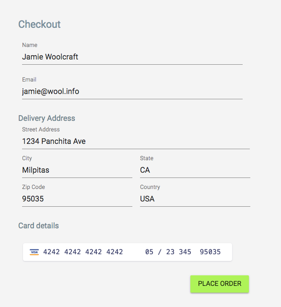This screenshot has height=307, width=281.
Task: Click the card postal code 95035
Action: tap(210, 252)
